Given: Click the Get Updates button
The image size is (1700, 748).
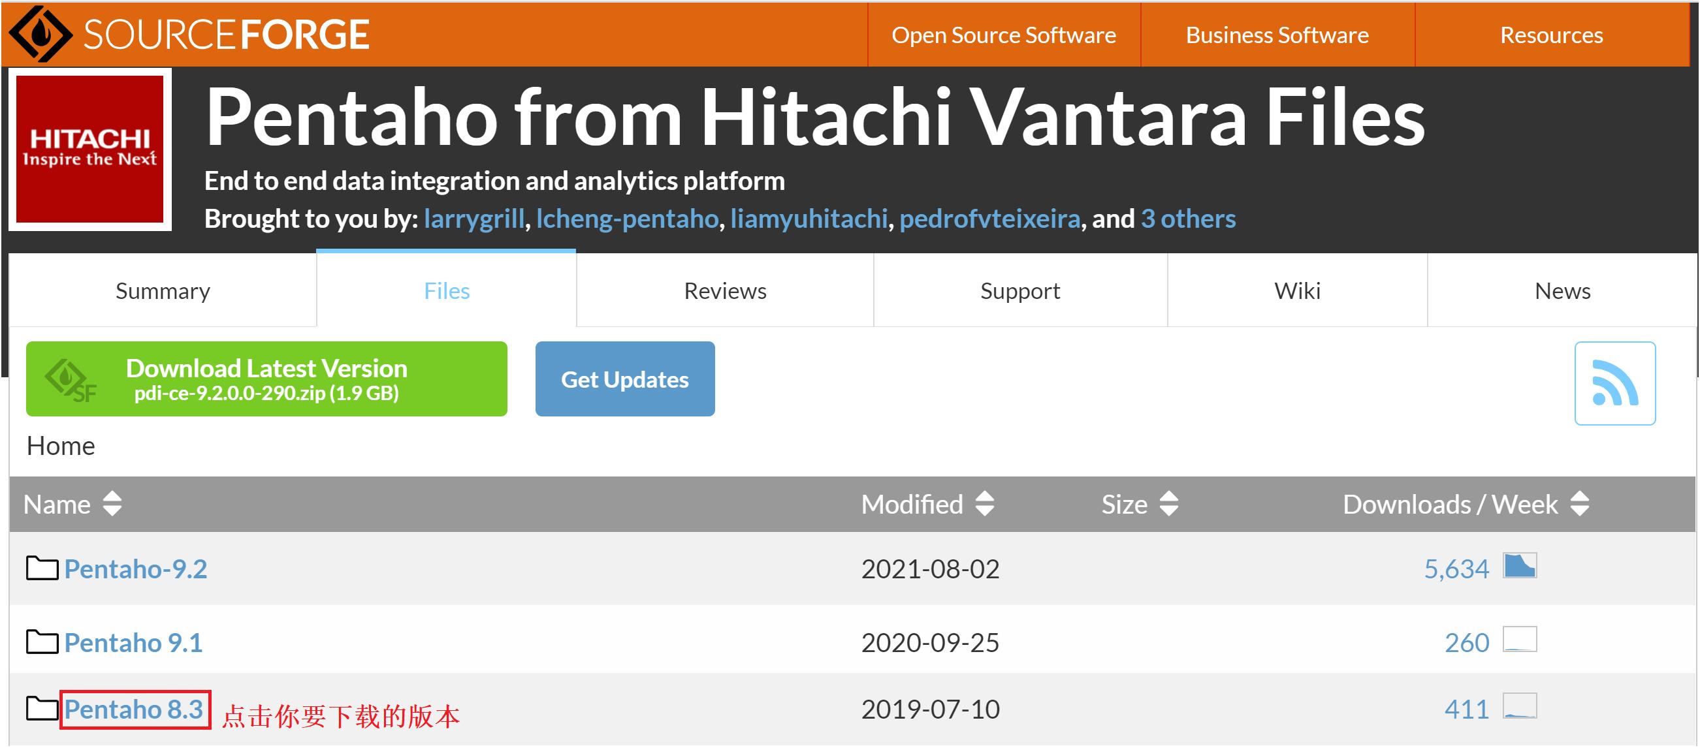Looking at the screenshot, I should coord(625,379).
